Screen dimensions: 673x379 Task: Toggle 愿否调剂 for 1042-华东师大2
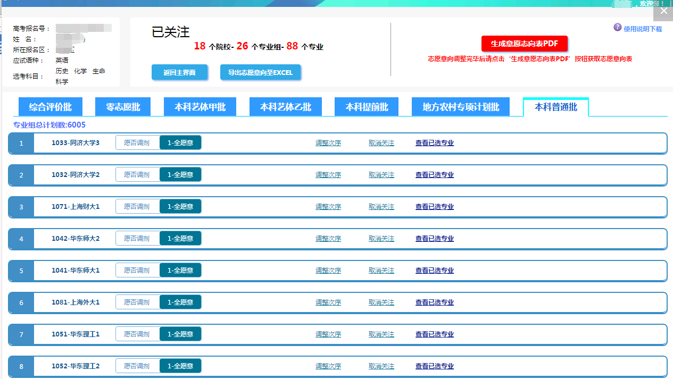point(137,238)
